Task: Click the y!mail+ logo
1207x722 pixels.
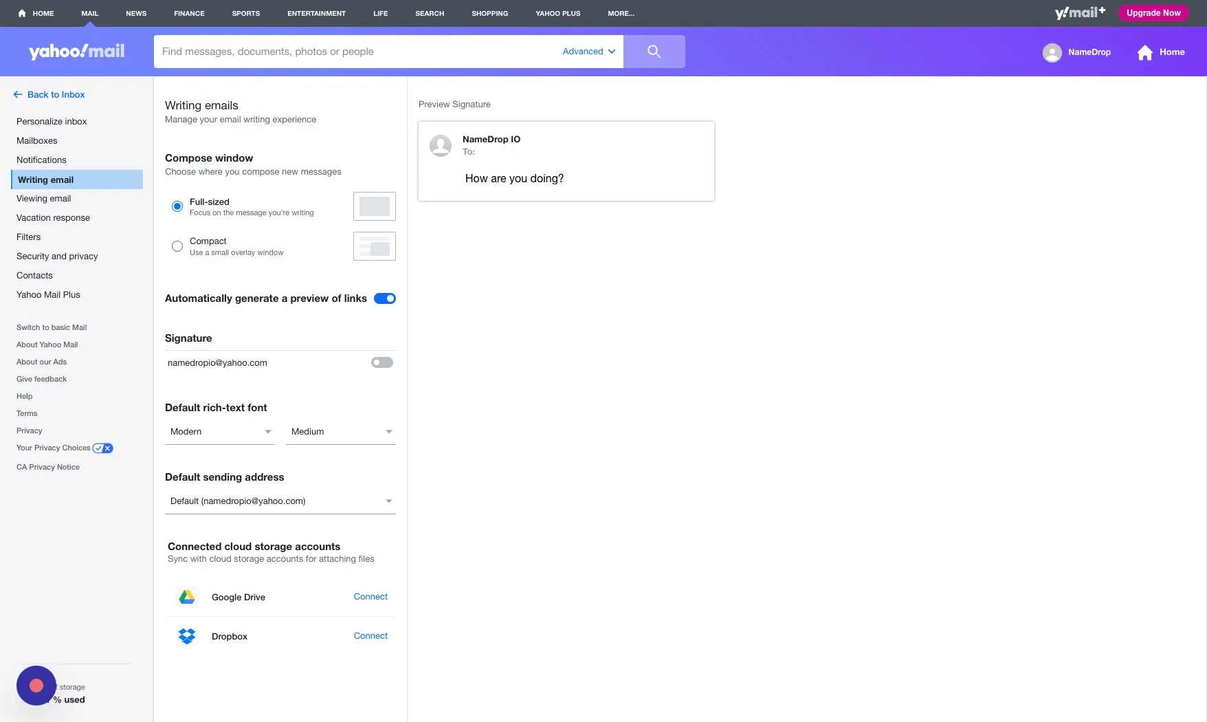Action: 1080,13
